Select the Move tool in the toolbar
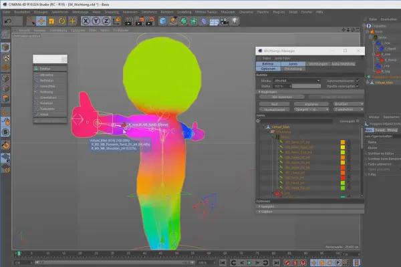This screenshot has width=401, height=267. (x=41, y=21)
